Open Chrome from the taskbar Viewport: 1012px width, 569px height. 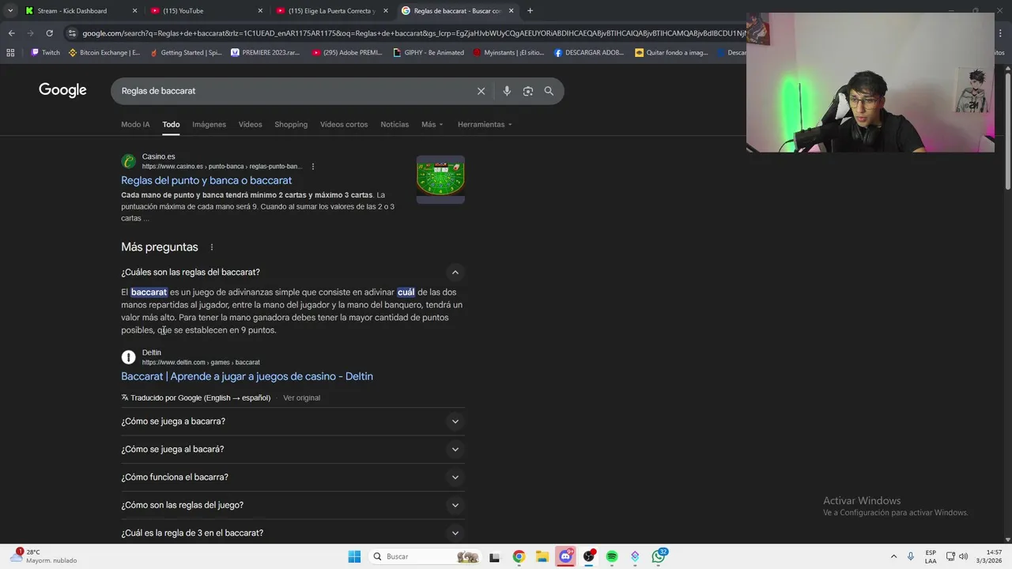(519, 556)
